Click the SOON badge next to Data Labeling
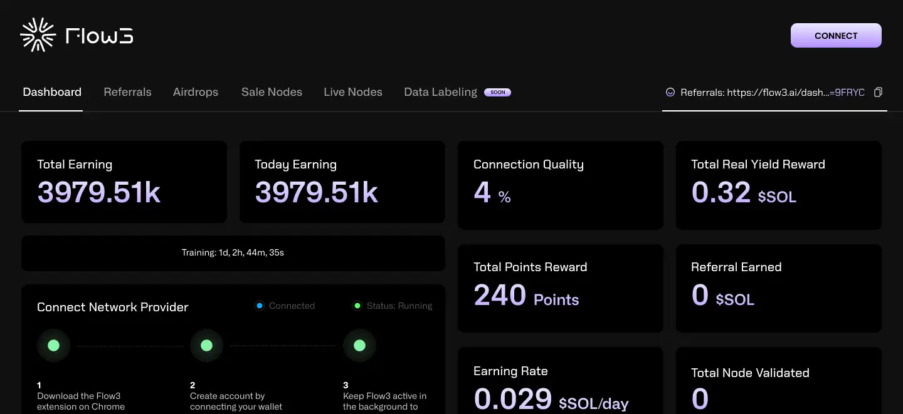The height and width of the screenshot is (414, 903). coord(498,92)
